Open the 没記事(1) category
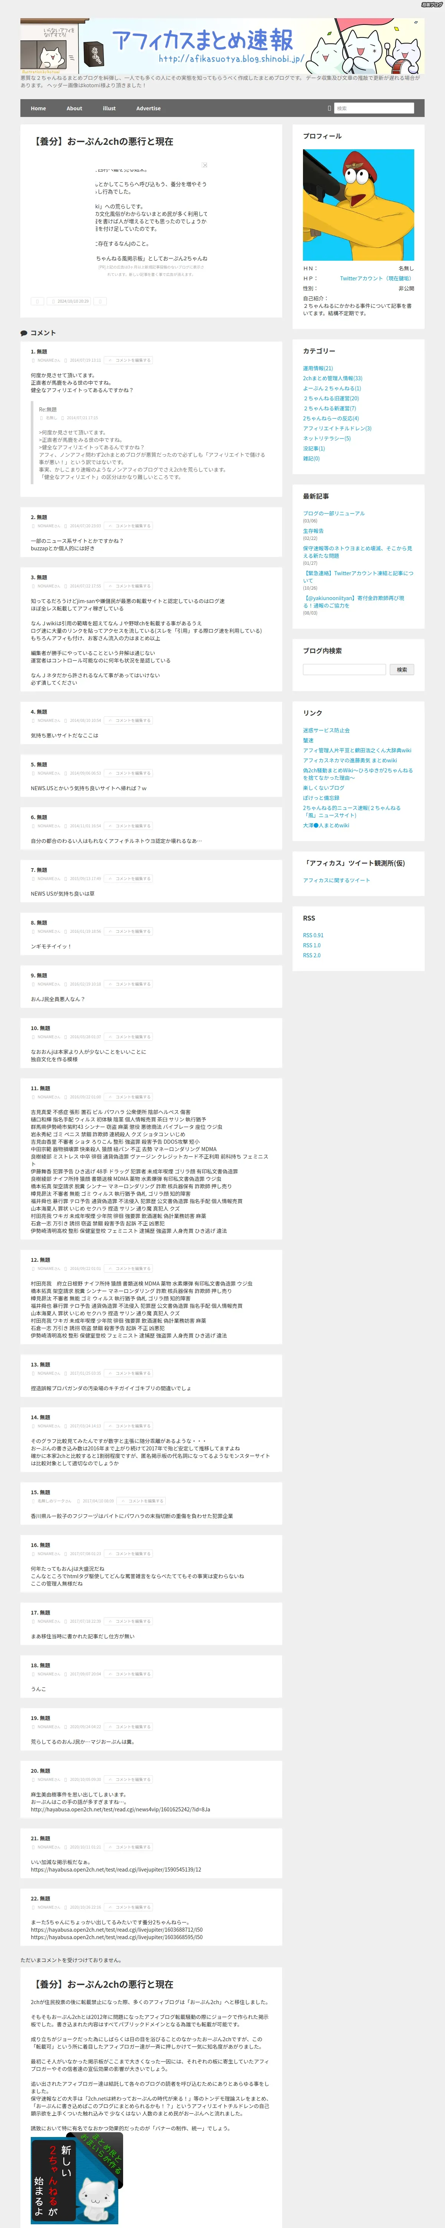The image size is (445, 2228). 314,448
